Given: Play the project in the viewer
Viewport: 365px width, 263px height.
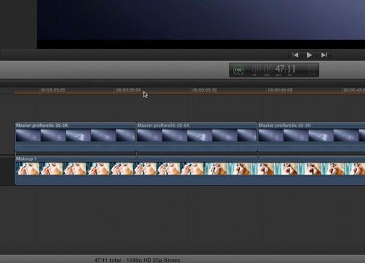Looking at the screenshot, I should click(x=309, y=55).
